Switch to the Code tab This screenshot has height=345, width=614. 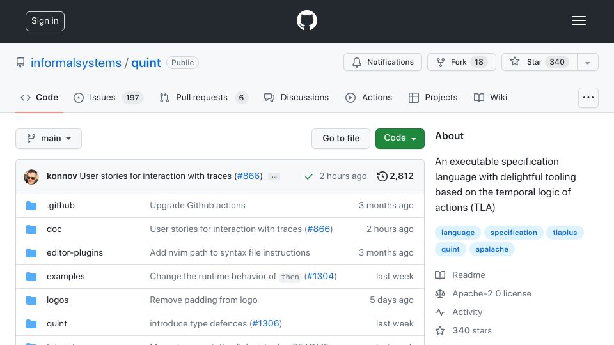39,97
